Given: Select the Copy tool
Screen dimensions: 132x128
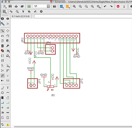Looking at the screenshot, I should tap(2, 41).
